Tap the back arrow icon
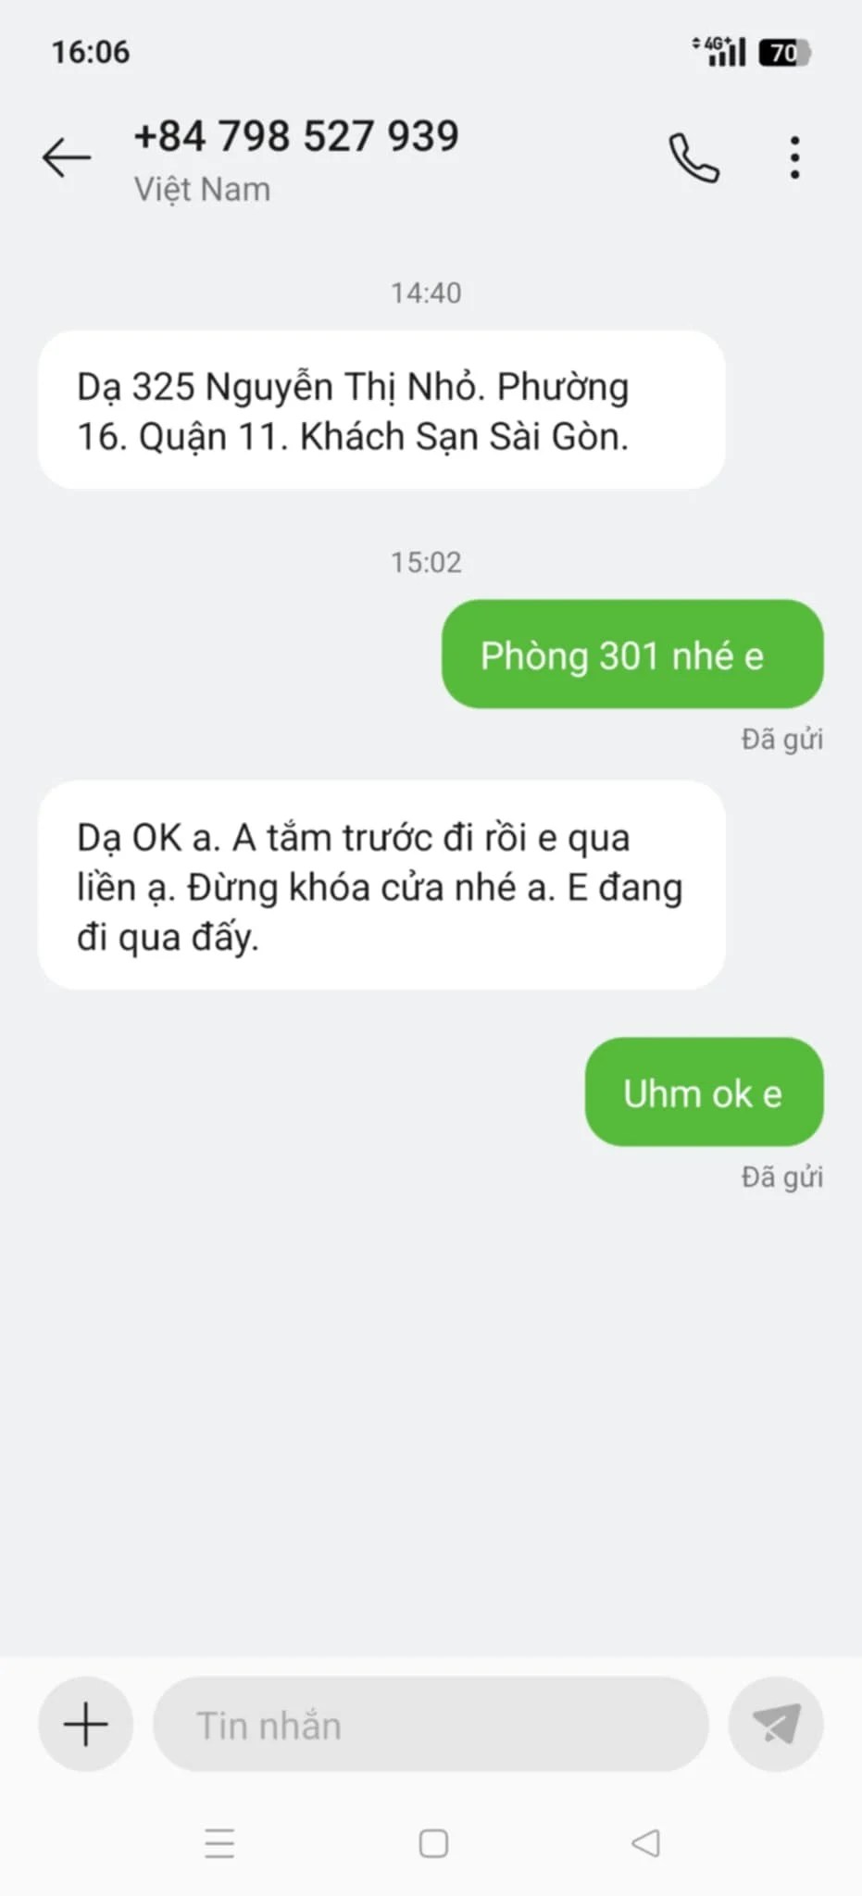This screenshot has height=1896, width=862. pos(66,157)
